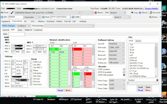Click Read under Network identification
The height and width of the screenshot is (104, 167).
(x=60, y=90)
